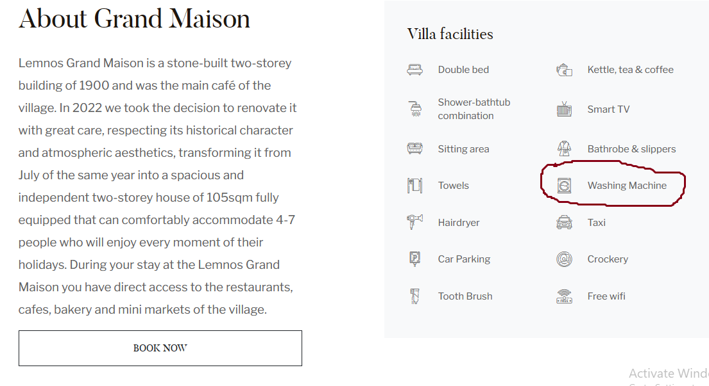709x386 pixels.
Task: Click the Smart TV label
Action: tap(608, 109)
